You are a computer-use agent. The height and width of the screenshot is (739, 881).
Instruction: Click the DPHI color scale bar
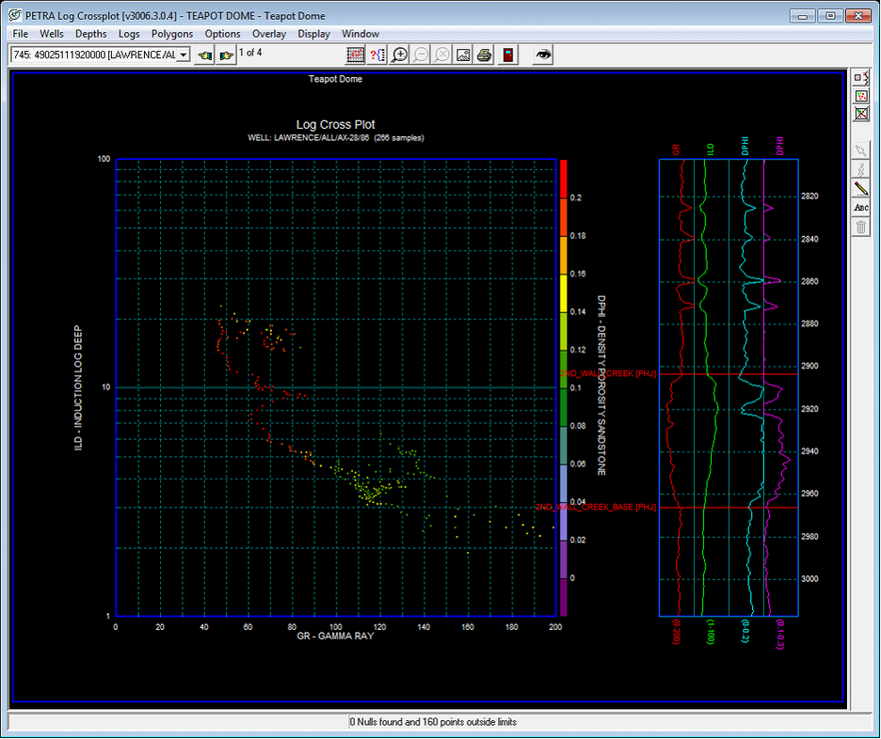pyautogui.click(x=562, y=376)
